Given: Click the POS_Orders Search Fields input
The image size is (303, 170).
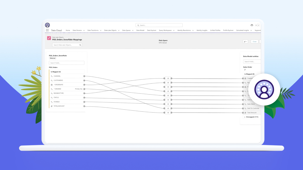Looking at the screenshot, I should 67,63.
